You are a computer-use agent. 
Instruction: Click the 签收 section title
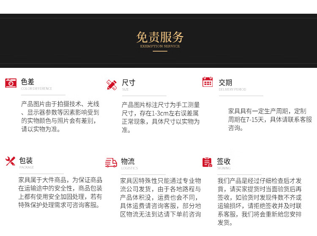(x=224, y=161)
